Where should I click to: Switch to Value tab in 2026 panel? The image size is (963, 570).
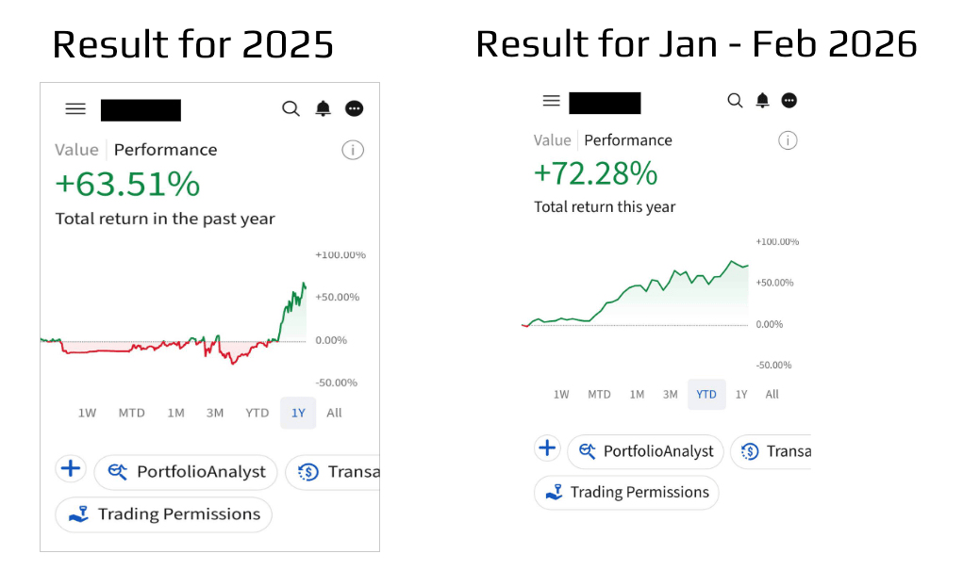click(553, 140)
